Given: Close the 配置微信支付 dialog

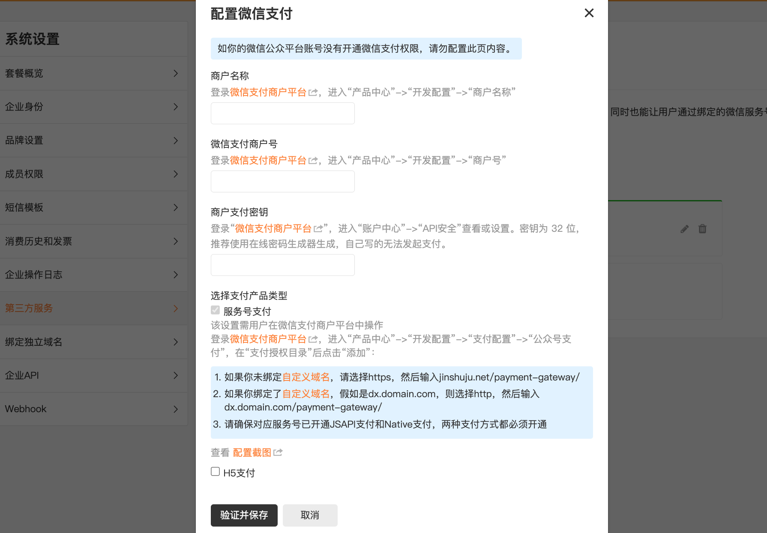Looking at the screenshot, I should [589, 13].
